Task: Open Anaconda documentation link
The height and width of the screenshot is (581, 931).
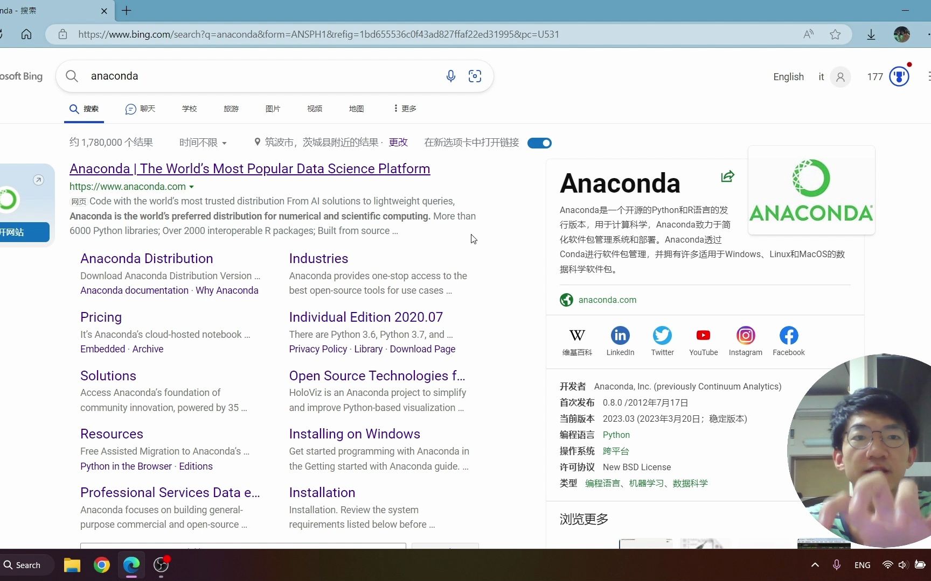Action: click(x=134, y=290)
